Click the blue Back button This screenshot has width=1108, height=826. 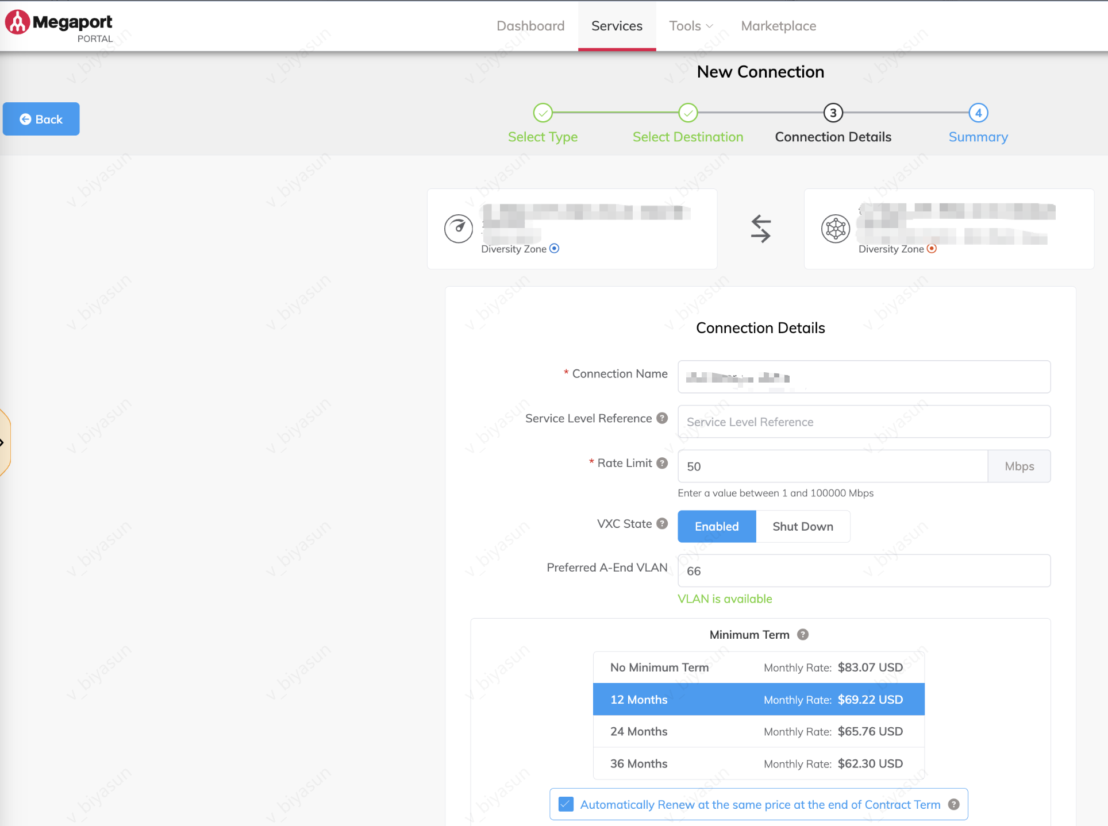41,119
